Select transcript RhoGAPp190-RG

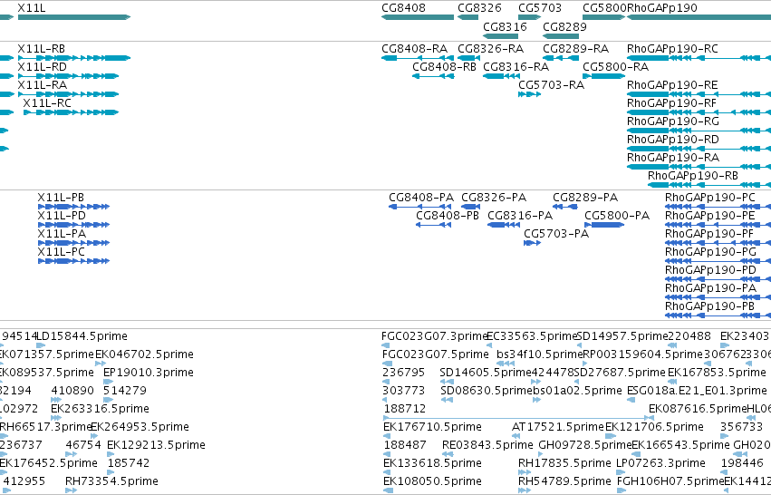(x=699, y=131)
